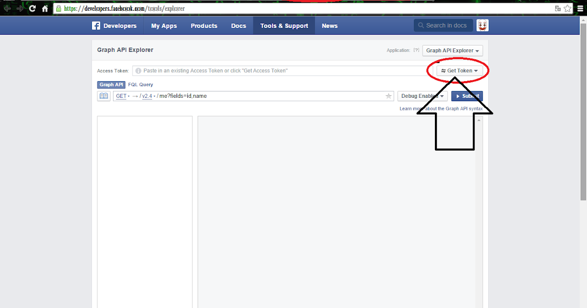The width and height of the screenshot is (587, 308).
Task: Click the green padlock security icon
Action: tap(59, 9)
